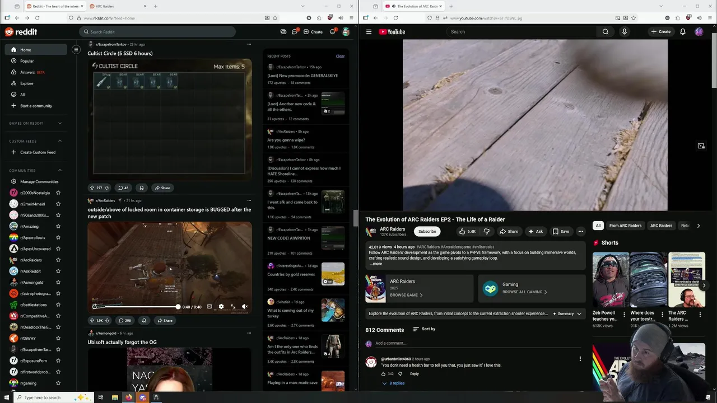Viewport: 717px width, 403px height.
Task: Upvote the Cultist Circle post
Action: point(92,188)
